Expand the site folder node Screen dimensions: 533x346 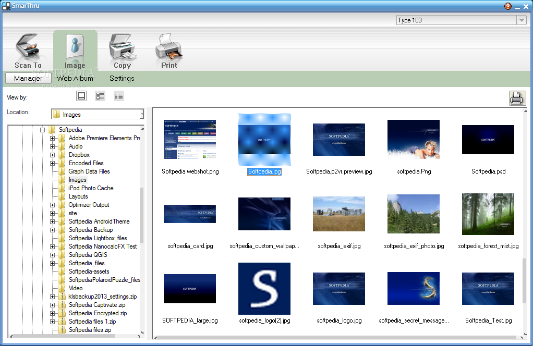52,213
